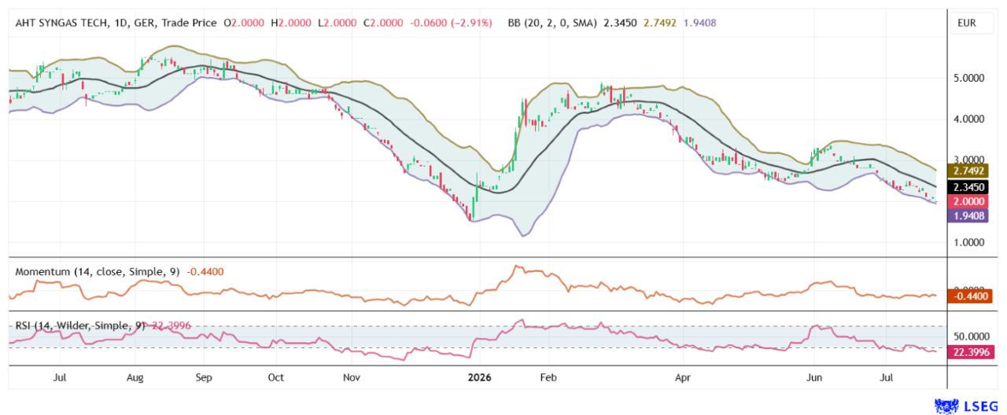Screen dimensions: 1007x415
Task: Click the upper band price tag 2.7492
Action: coord(966,171)
